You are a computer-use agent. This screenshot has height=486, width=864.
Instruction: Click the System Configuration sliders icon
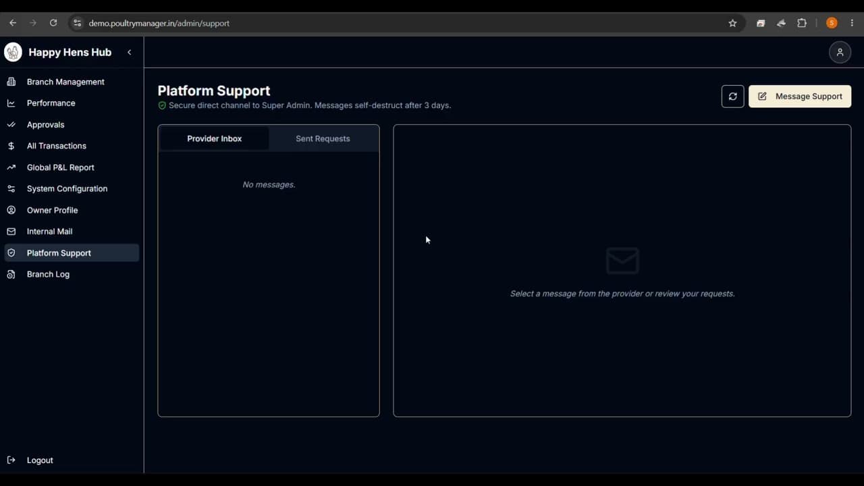pyautogui.click(x=11, y=189)
